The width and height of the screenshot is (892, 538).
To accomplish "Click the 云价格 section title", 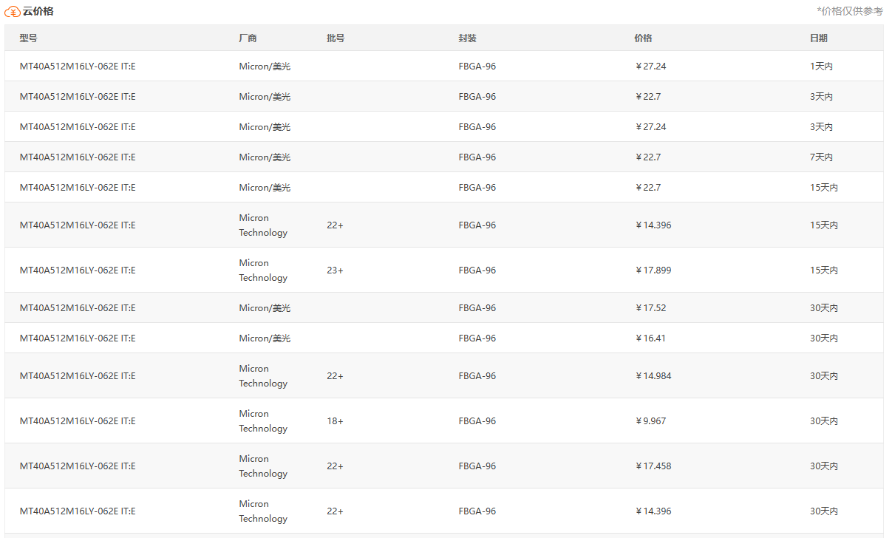I will [38, 11].
